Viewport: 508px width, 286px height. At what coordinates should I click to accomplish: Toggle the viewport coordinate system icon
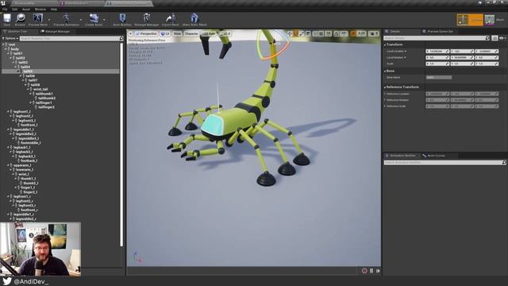[x=308, y=33]
